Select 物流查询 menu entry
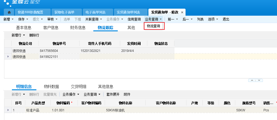The width and height of the screenshot is (277, 120). click(154, 26)
